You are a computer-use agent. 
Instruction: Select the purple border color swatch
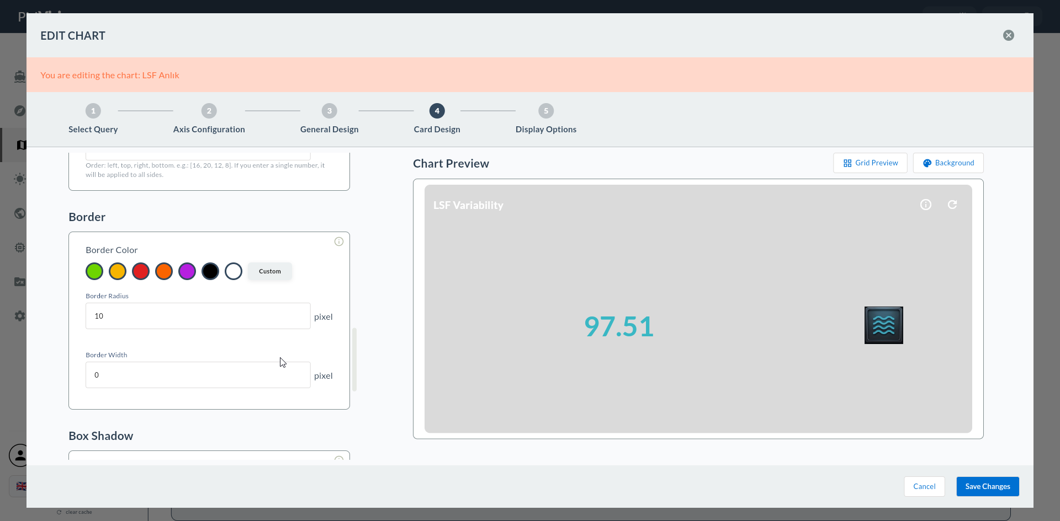tap(187, 271)
